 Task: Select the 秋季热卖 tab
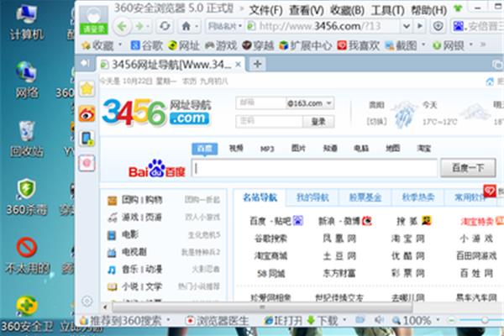[417, 197]
